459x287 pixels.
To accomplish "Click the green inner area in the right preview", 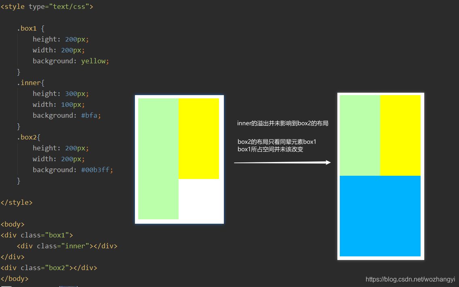I will click(360, 135).
